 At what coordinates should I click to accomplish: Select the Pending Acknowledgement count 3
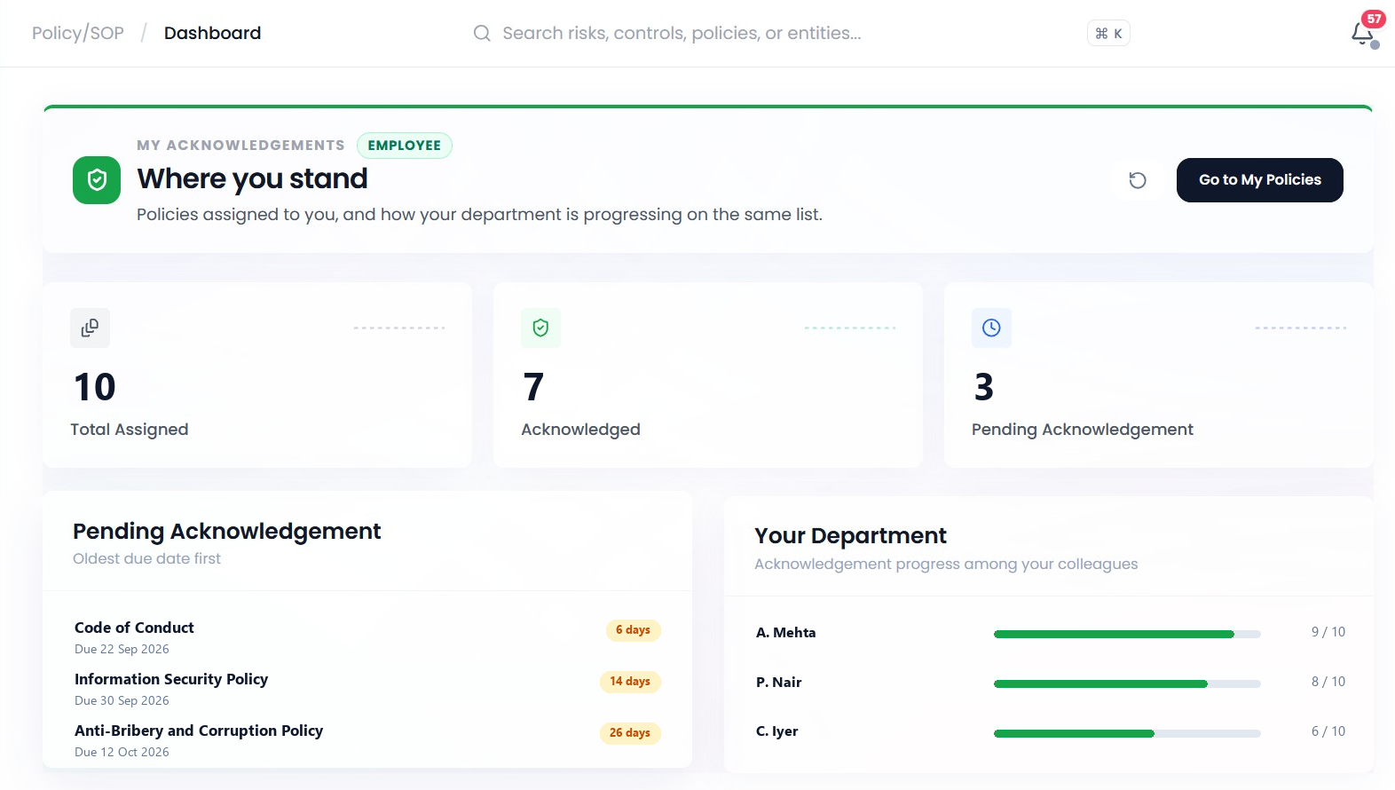point(984,387)
